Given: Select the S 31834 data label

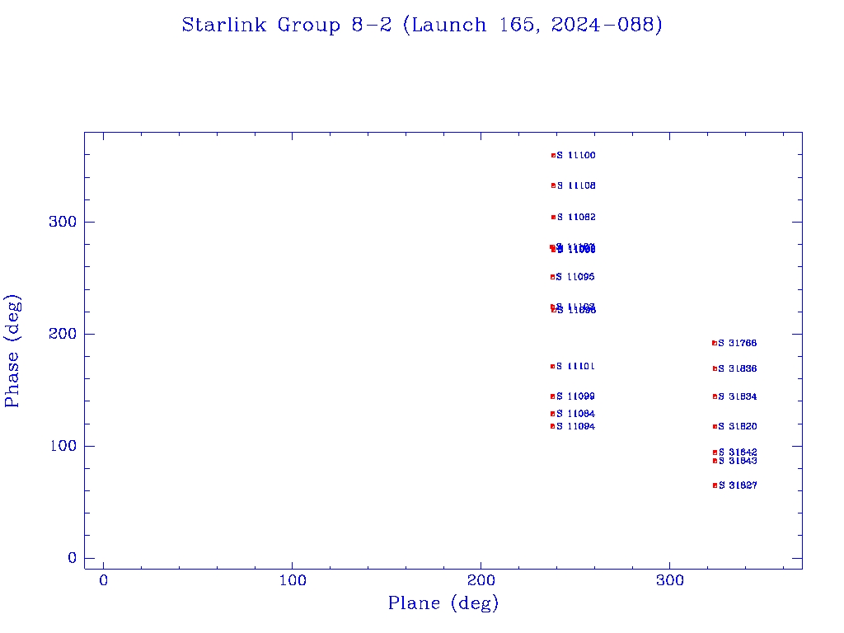Looking at the screenshot, I should click(x=738, y=396).
